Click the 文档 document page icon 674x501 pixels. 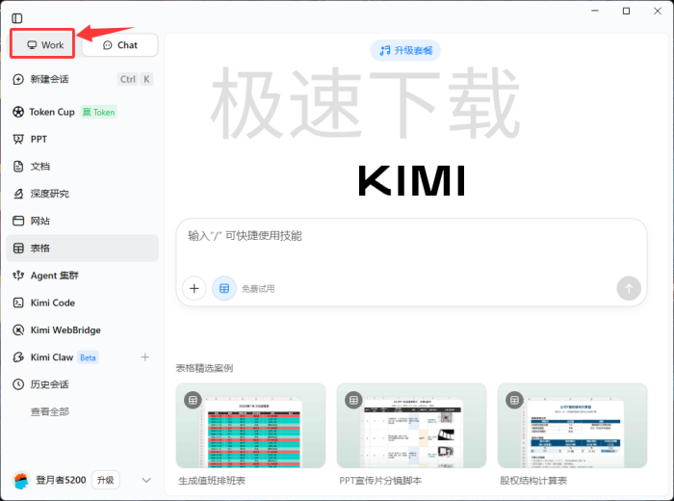(18, 167)
